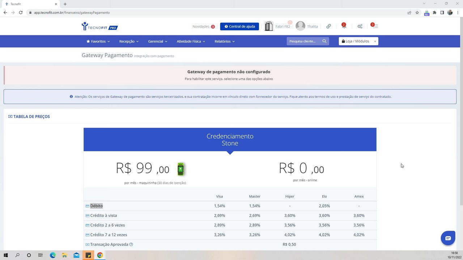Click the Thalita user avatar
The width and height of the screenshot is (463, 260).
tap(300, 26)
